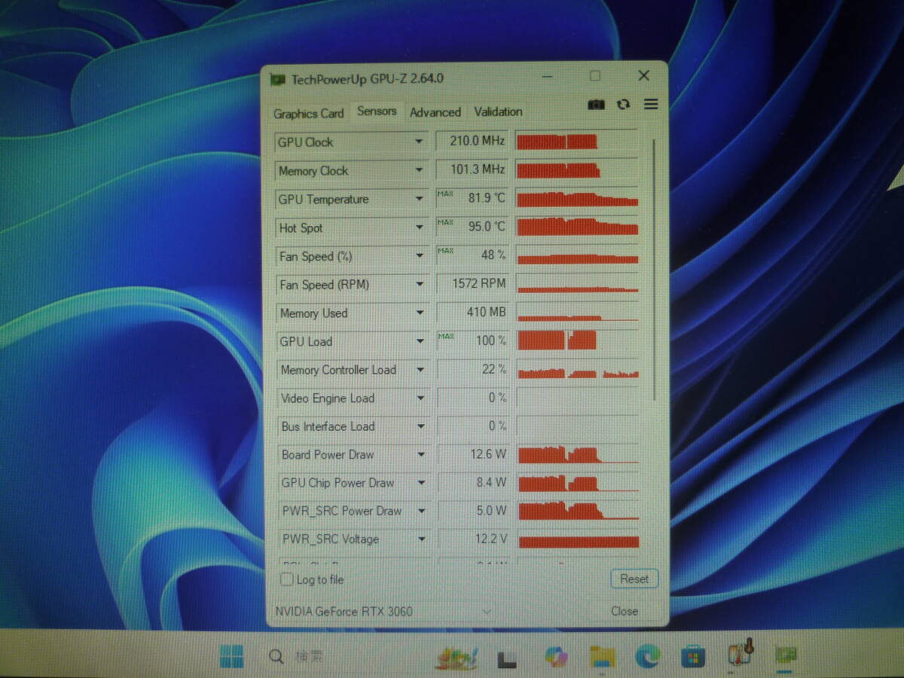The height and width of the screenshot is (678, 904).
Task: Open the NVIDIA GeForce RTX 3060 selector
Action: [x=383, y=611]
